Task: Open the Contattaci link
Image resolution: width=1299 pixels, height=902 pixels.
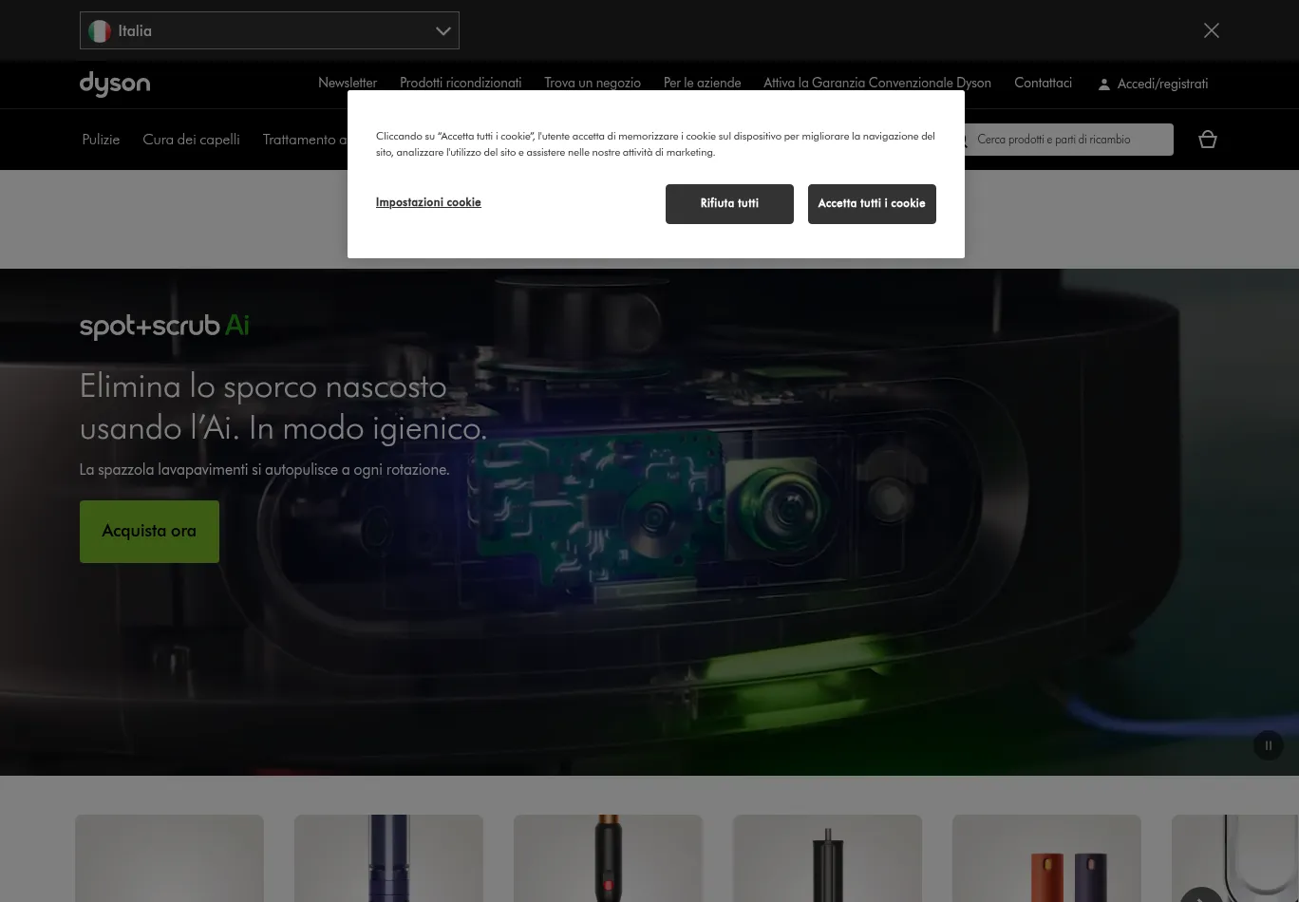Action: pos(1043,84)
